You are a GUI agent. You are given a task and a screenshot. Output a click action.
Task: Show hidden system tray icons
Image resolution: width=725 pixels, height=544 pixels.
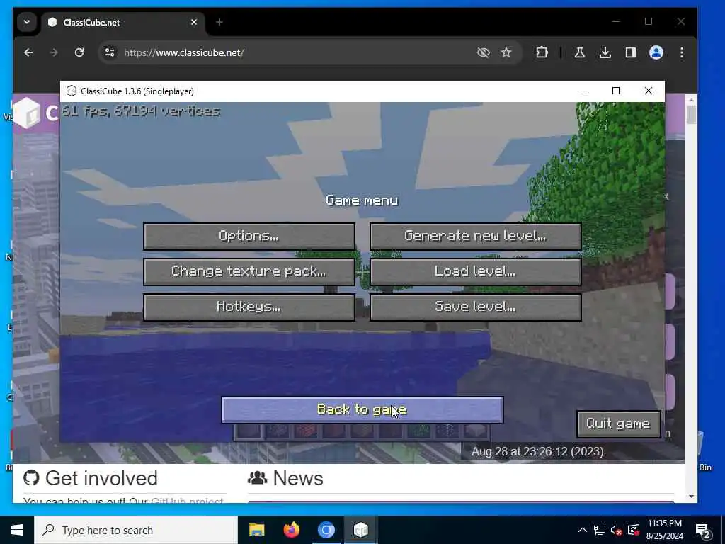(x=583, y=530)
